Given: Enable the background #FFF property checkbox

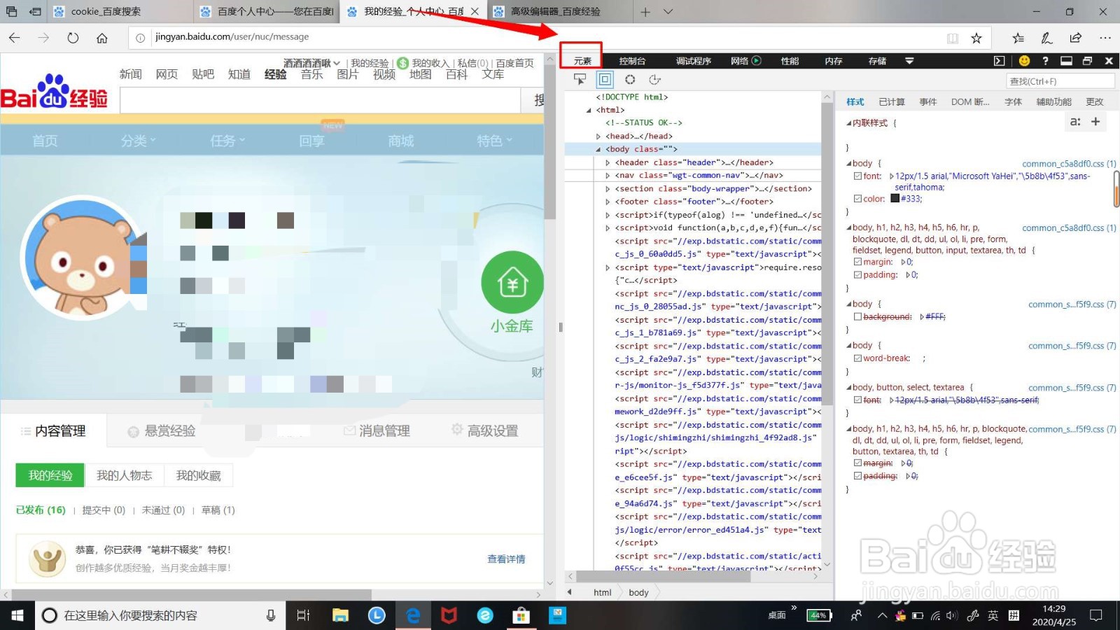Looking at the screenshot, I should click(x=857, y=317).
